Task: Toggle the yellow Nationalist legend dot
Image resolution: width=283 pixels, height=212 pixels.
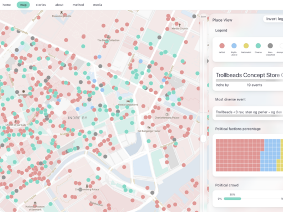Action: (246, 46)
